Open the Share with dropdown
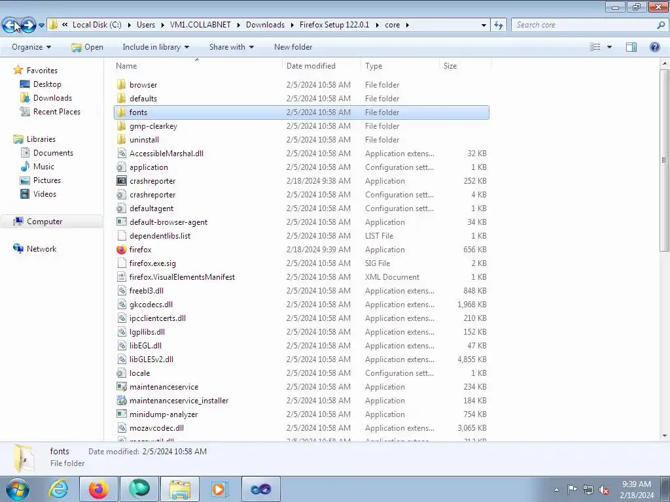 [231, 47]
